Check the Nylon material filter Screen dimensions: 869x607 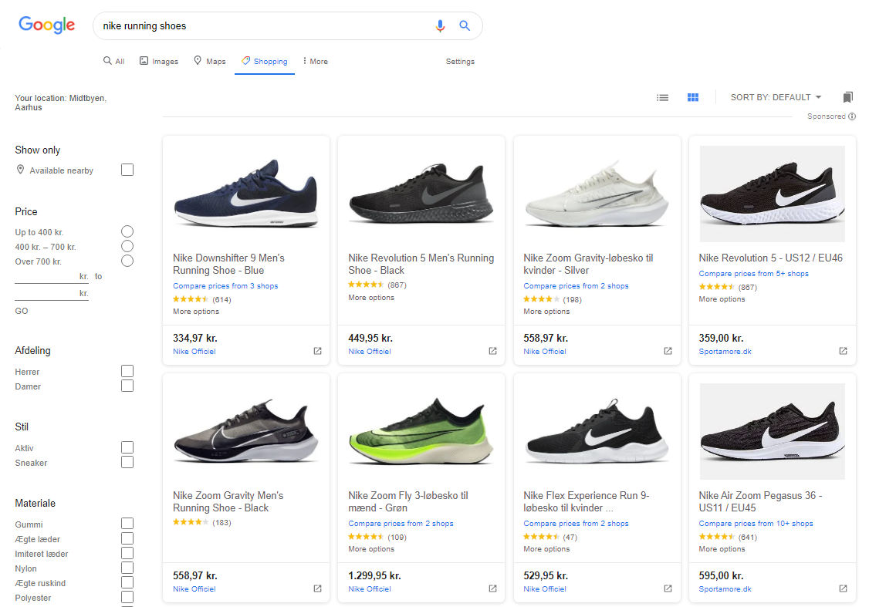(127, 568)
